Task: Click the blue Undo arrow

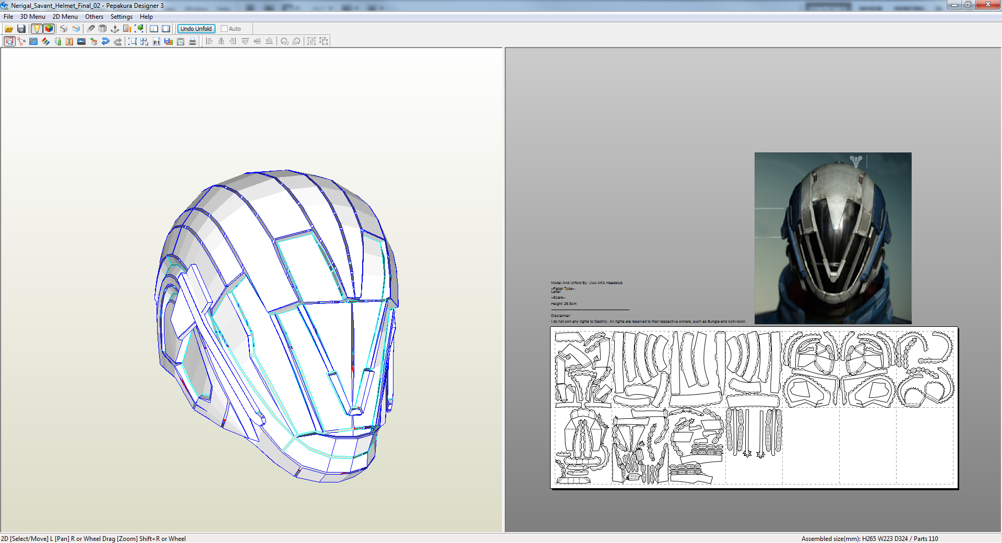Action: (x=105, y=41)
